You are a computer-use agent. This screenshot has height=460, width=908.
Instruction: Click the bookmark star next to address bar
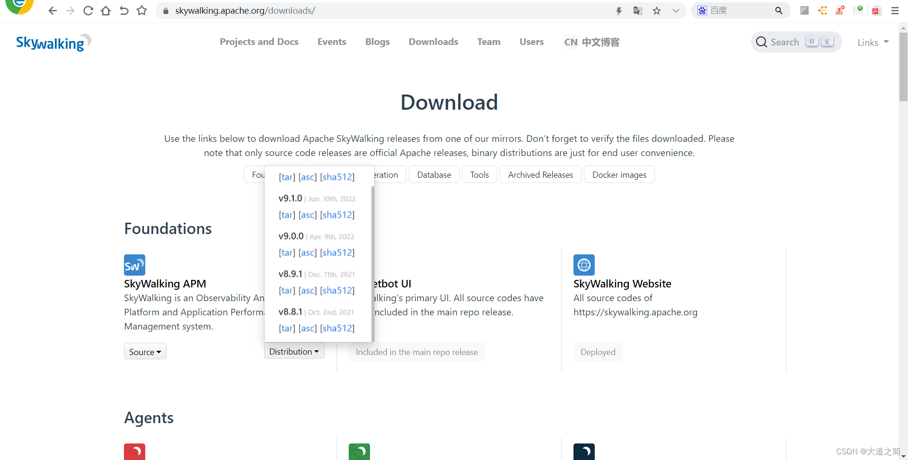tap(141, 10)
